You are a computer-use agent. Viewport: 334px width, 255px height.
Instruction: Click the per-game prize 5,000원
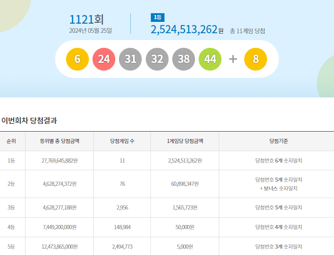point(185,247)
